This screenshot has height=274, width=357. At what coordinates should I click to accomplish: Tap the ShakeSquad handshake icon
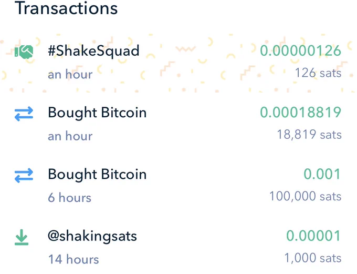tap(24, 52)
